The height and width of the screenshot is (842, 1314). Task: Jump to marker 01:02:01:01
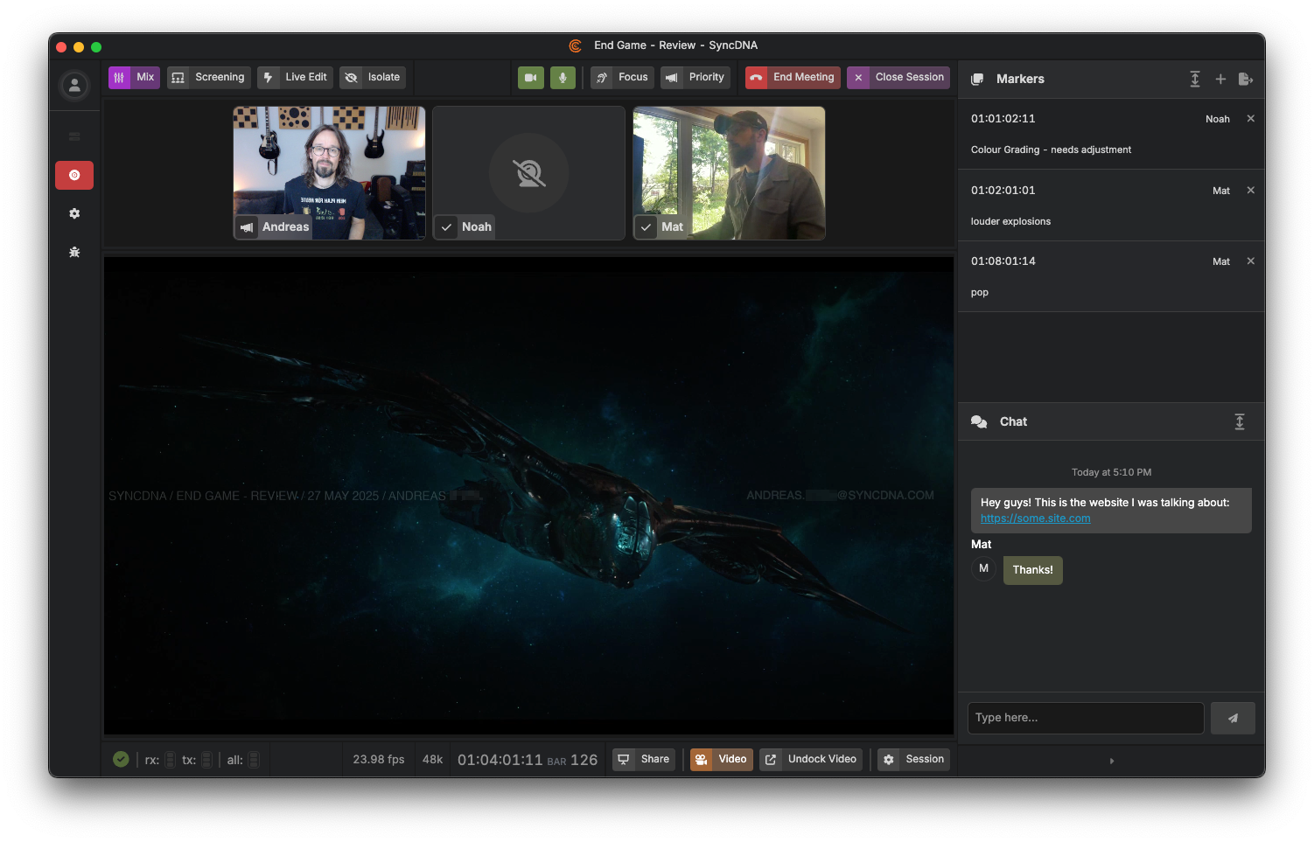[x=1003, y=191]
